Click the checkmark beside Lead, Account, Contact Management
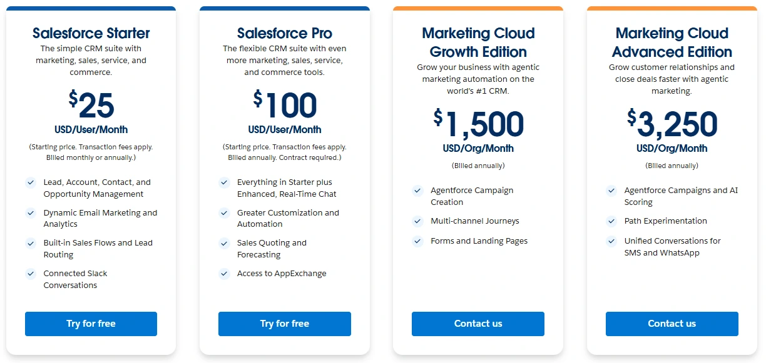766x363 pixels. [x=31, y=182]
